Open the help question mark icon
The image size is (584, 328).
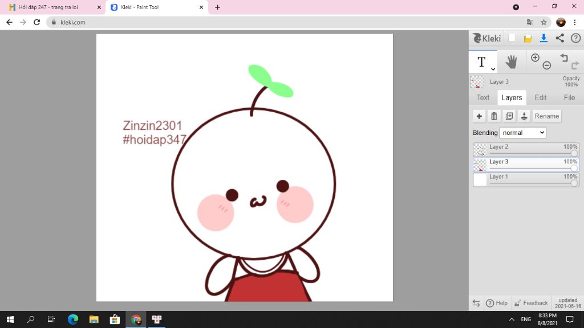576,38
